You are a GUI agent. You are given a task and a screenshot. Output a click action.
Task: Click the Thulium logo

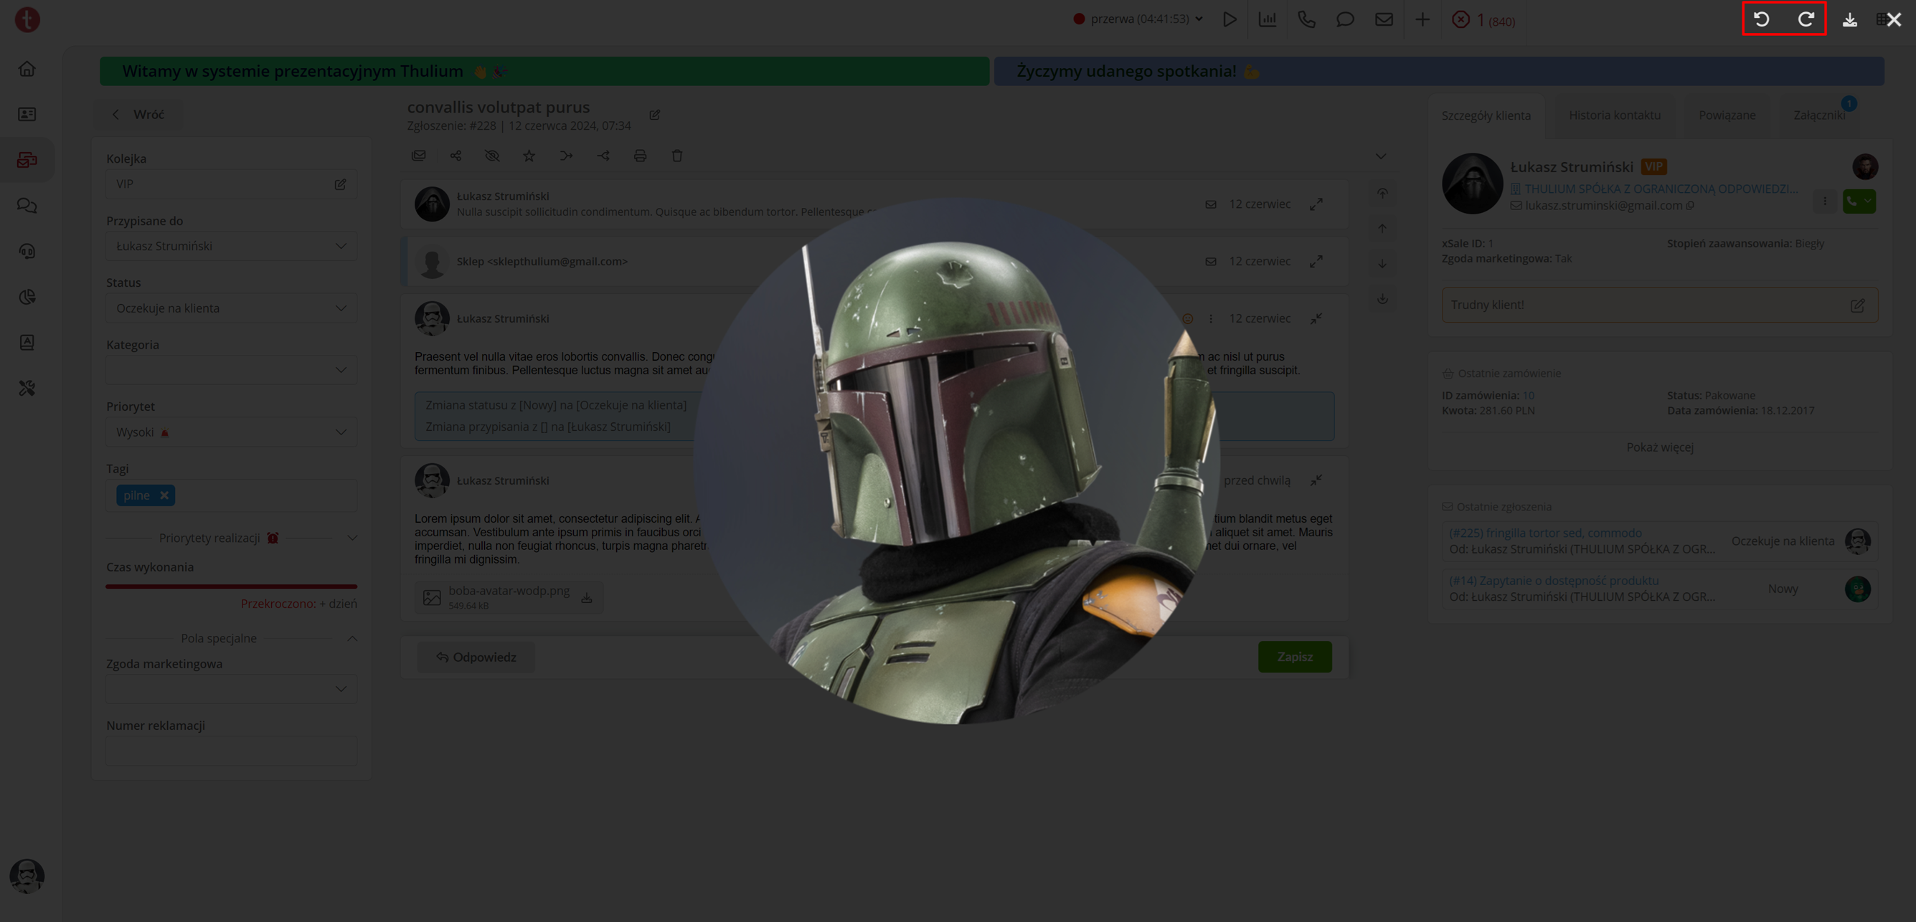tap(27, 19)
